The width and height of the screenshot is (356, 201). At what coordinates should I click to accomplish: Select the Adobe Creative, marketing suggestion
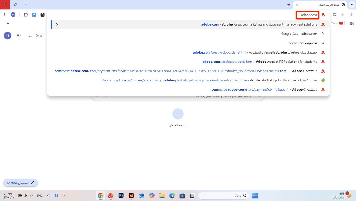coord(190,24)
